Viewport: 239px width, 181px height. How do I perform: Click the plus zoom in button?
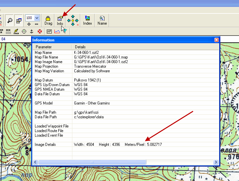(x=29, y=24)
